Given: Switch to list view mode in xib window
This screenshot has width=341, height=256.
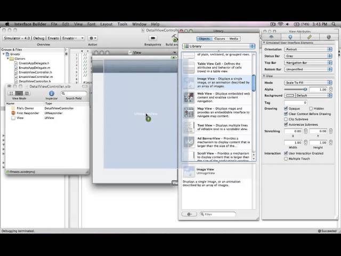Looking at the screenshot, I should tap(19, 93).
